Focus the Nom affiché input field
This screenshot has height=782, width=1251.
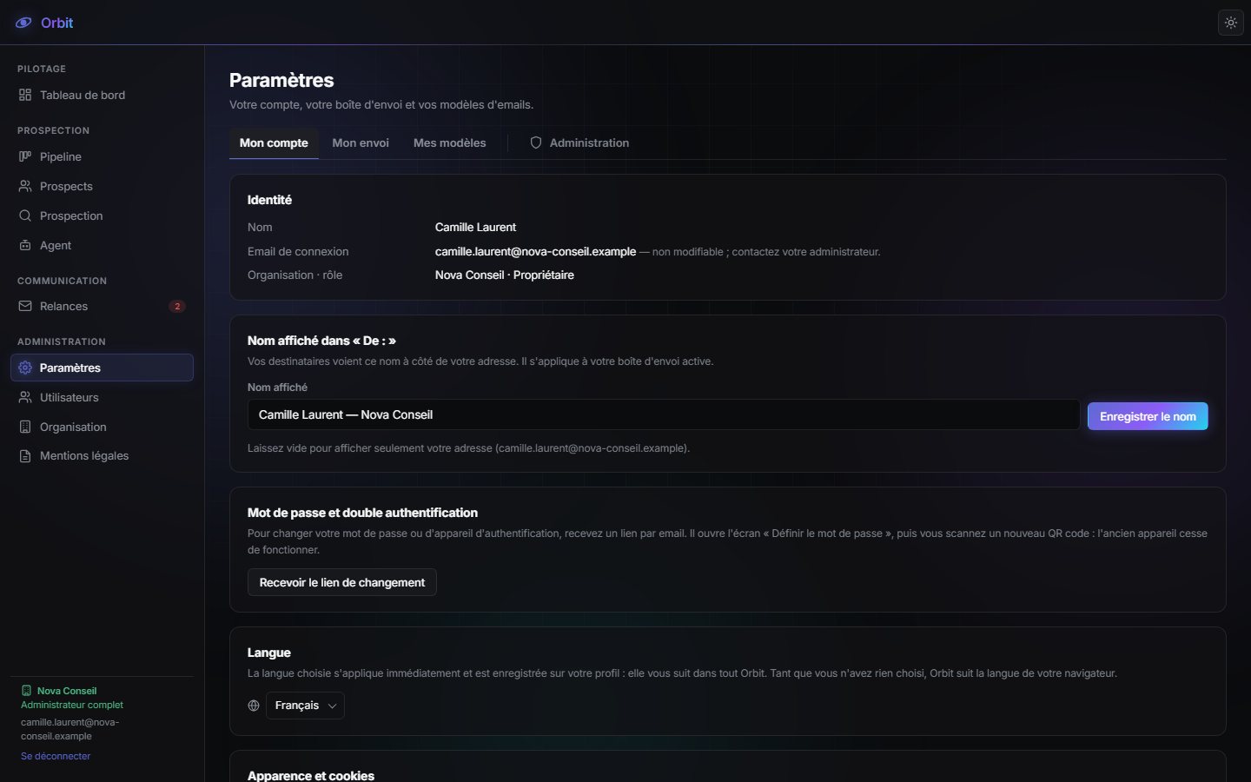click(664, 414)
